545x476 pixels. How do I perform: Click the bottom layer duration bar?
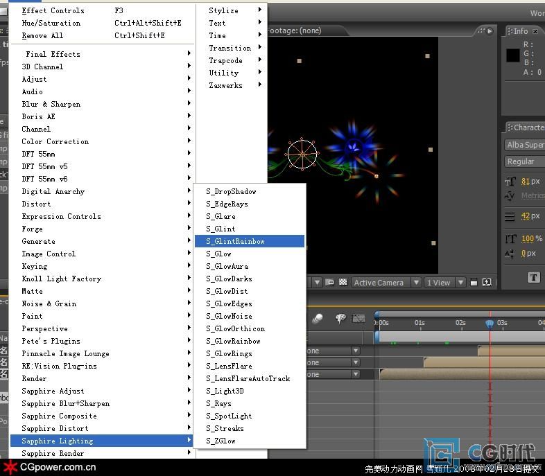tap(462, 374)
